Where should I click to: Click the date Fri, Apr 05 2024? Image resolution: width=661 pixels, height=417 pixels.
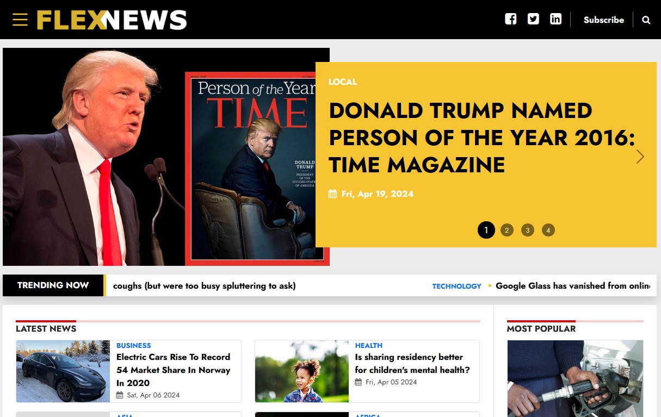click(391, 382)
